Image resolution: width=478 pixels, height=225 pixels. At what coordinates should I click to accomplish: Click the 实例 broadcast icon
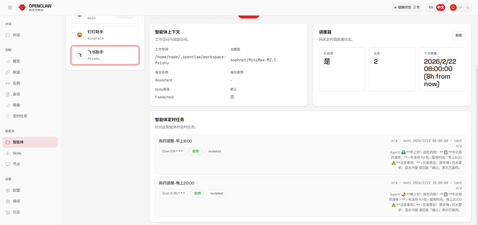tap(8, 83)
